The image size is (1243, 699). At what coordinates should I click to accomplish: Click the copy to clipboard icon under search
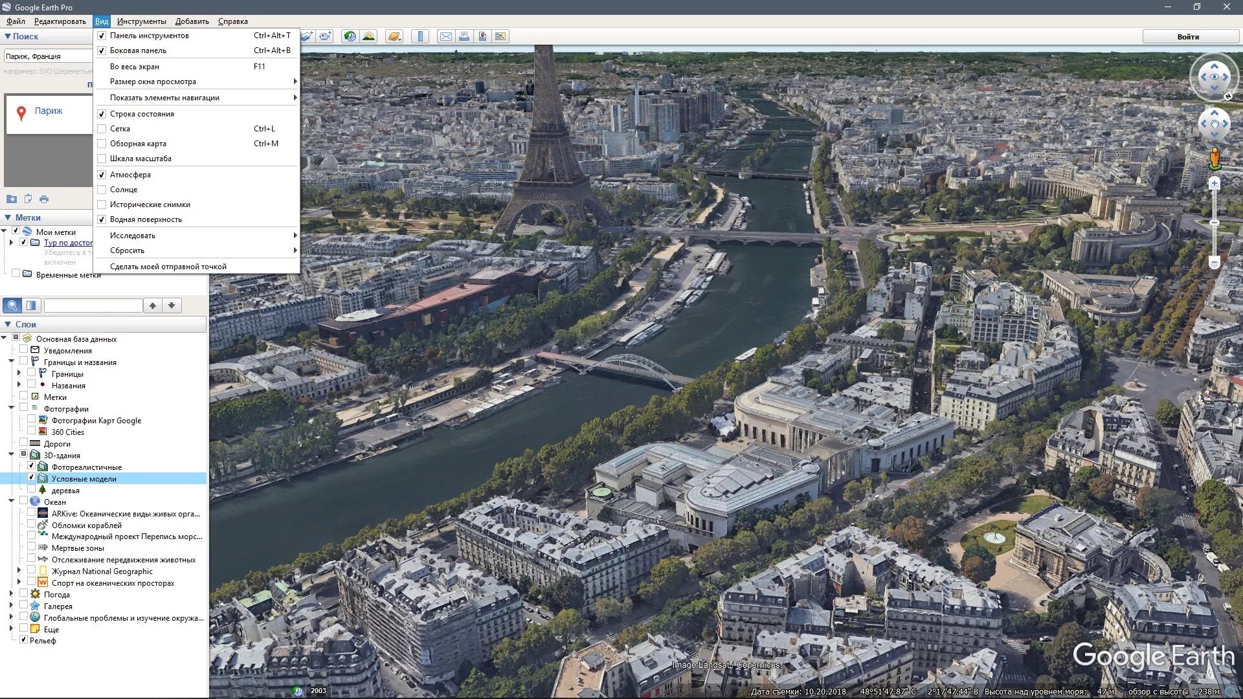point(28,199)
